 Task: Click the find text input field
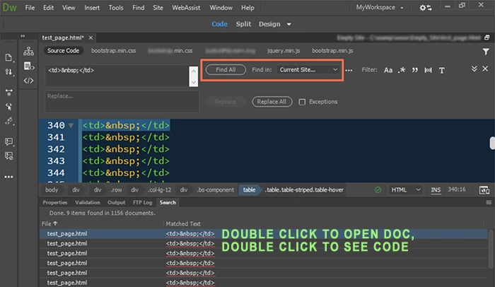pyautogui.click(x=117, y=76)
